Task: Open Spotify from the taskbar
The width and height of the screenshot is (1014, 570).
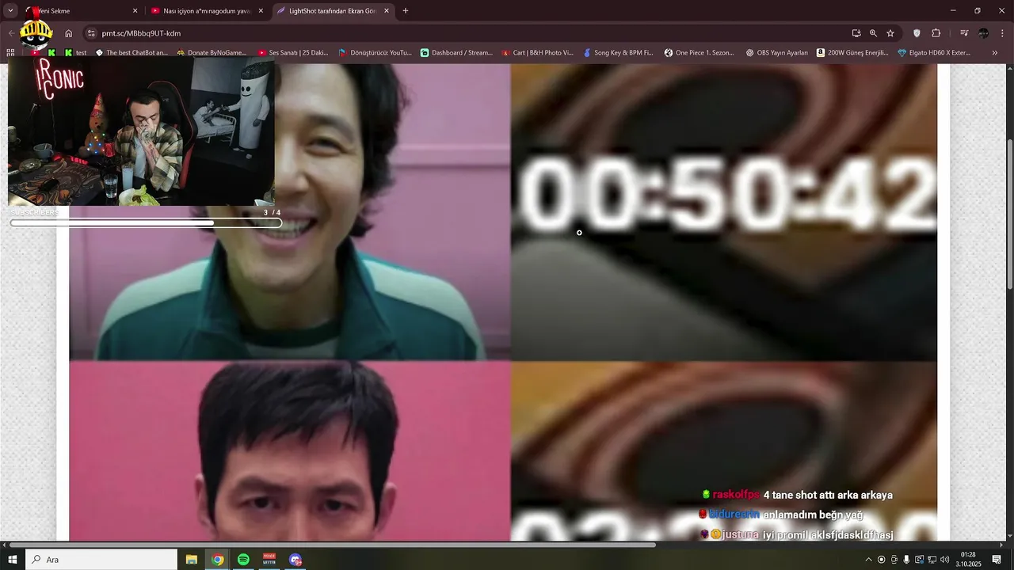Action: click(x=243, y=560)
